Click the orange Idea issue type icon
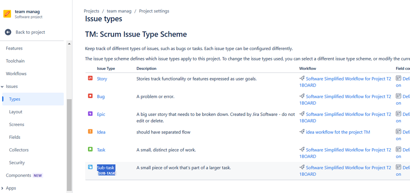410x193 pixels. point(90,131)
